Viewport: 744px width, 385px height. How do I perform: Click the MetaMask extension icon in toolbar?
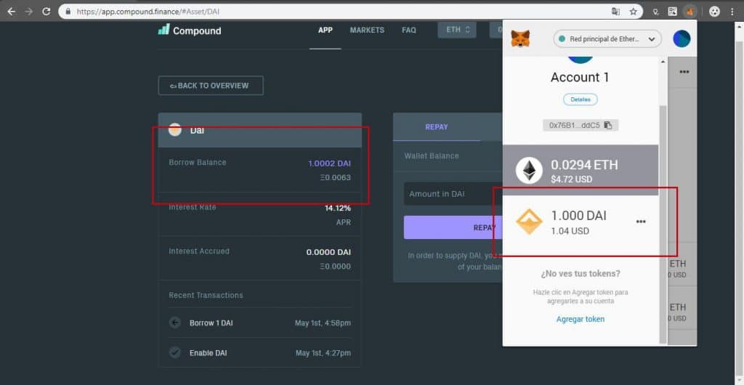coord(690,12)
